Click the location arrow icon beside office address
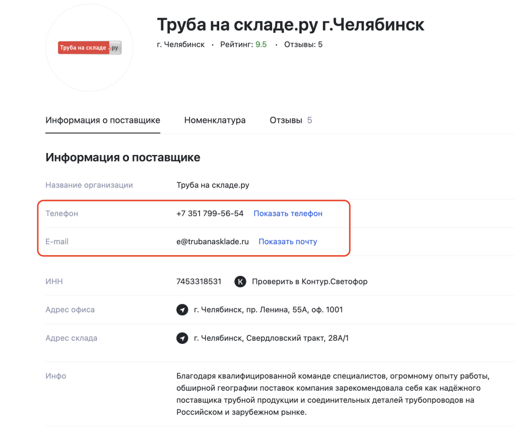 click(x=182, y=310)
